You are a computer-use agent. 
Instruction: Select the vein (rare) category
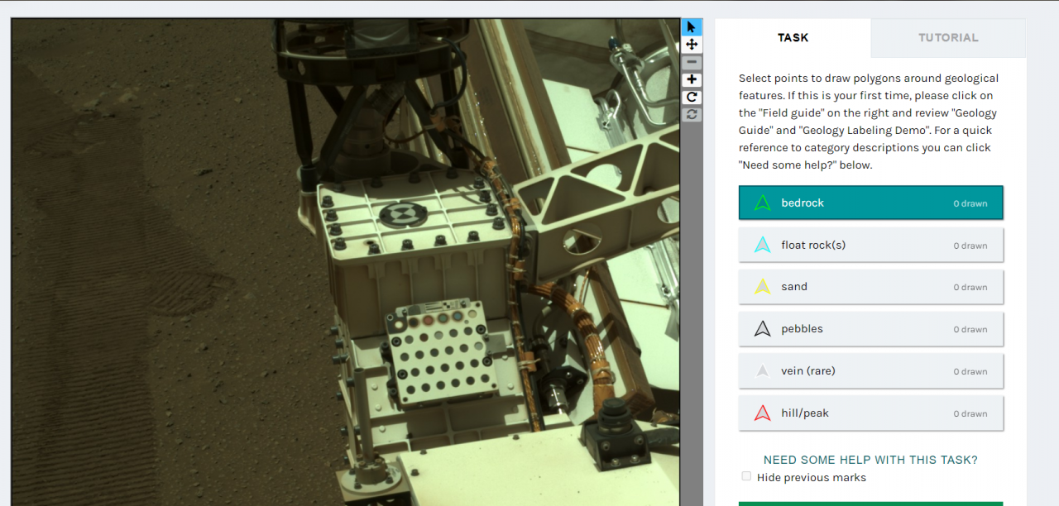pos(870,371)
